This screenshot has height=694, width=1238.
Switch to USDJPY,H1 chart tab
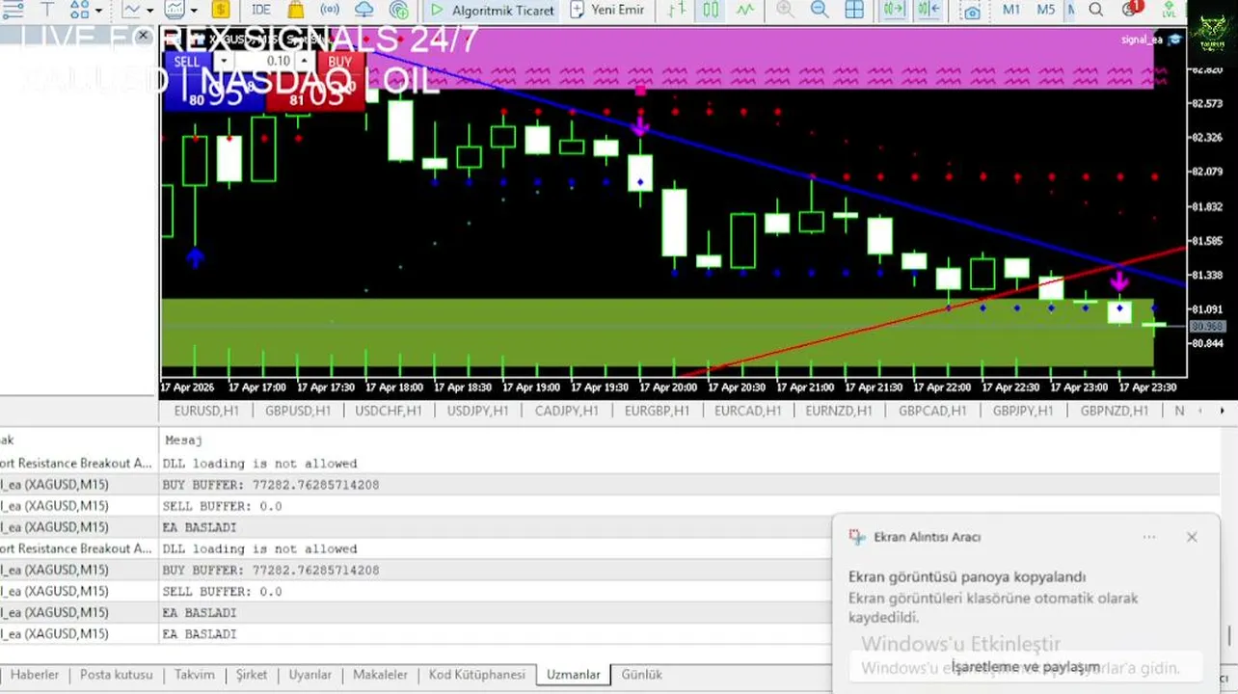[478, 411]
